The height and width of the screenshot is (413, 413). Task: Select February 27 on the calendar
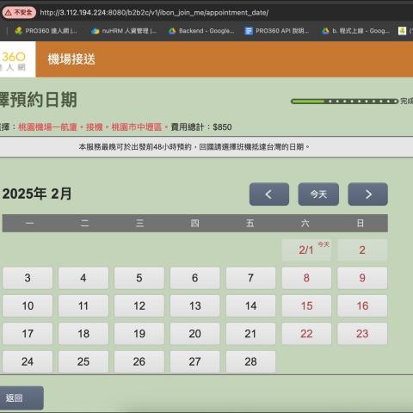coord(194,361)
